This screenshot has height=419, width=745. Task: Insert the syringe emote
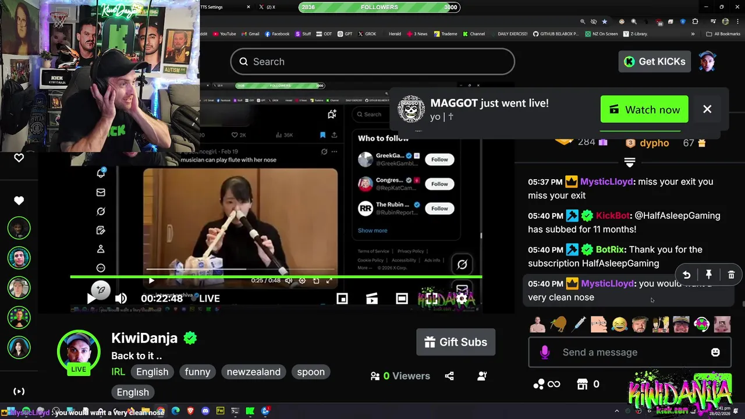pos(579,324)
